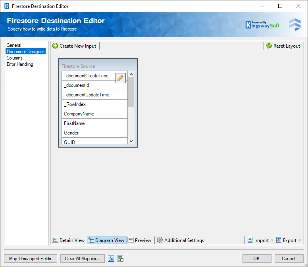The width and height of the screenshot is (308, 267).
Task: Select the Error Handling page
Action: [x=20, y=64]
